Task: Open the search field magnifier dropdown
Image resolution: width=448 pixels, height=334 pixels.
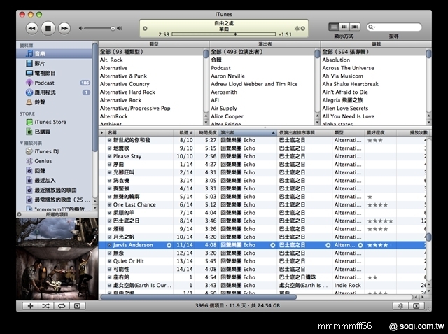Action: click(x=373, y=27)
